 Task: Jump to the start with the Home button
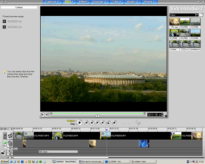click(86, 123)
